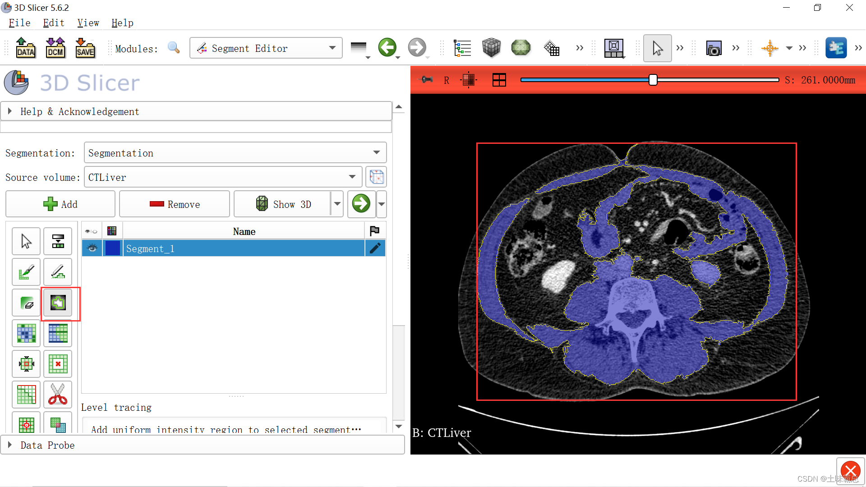Click the DCM dicom import icon
The width and height of the screenshot is (866, 487).
click(x=55, y=48)
